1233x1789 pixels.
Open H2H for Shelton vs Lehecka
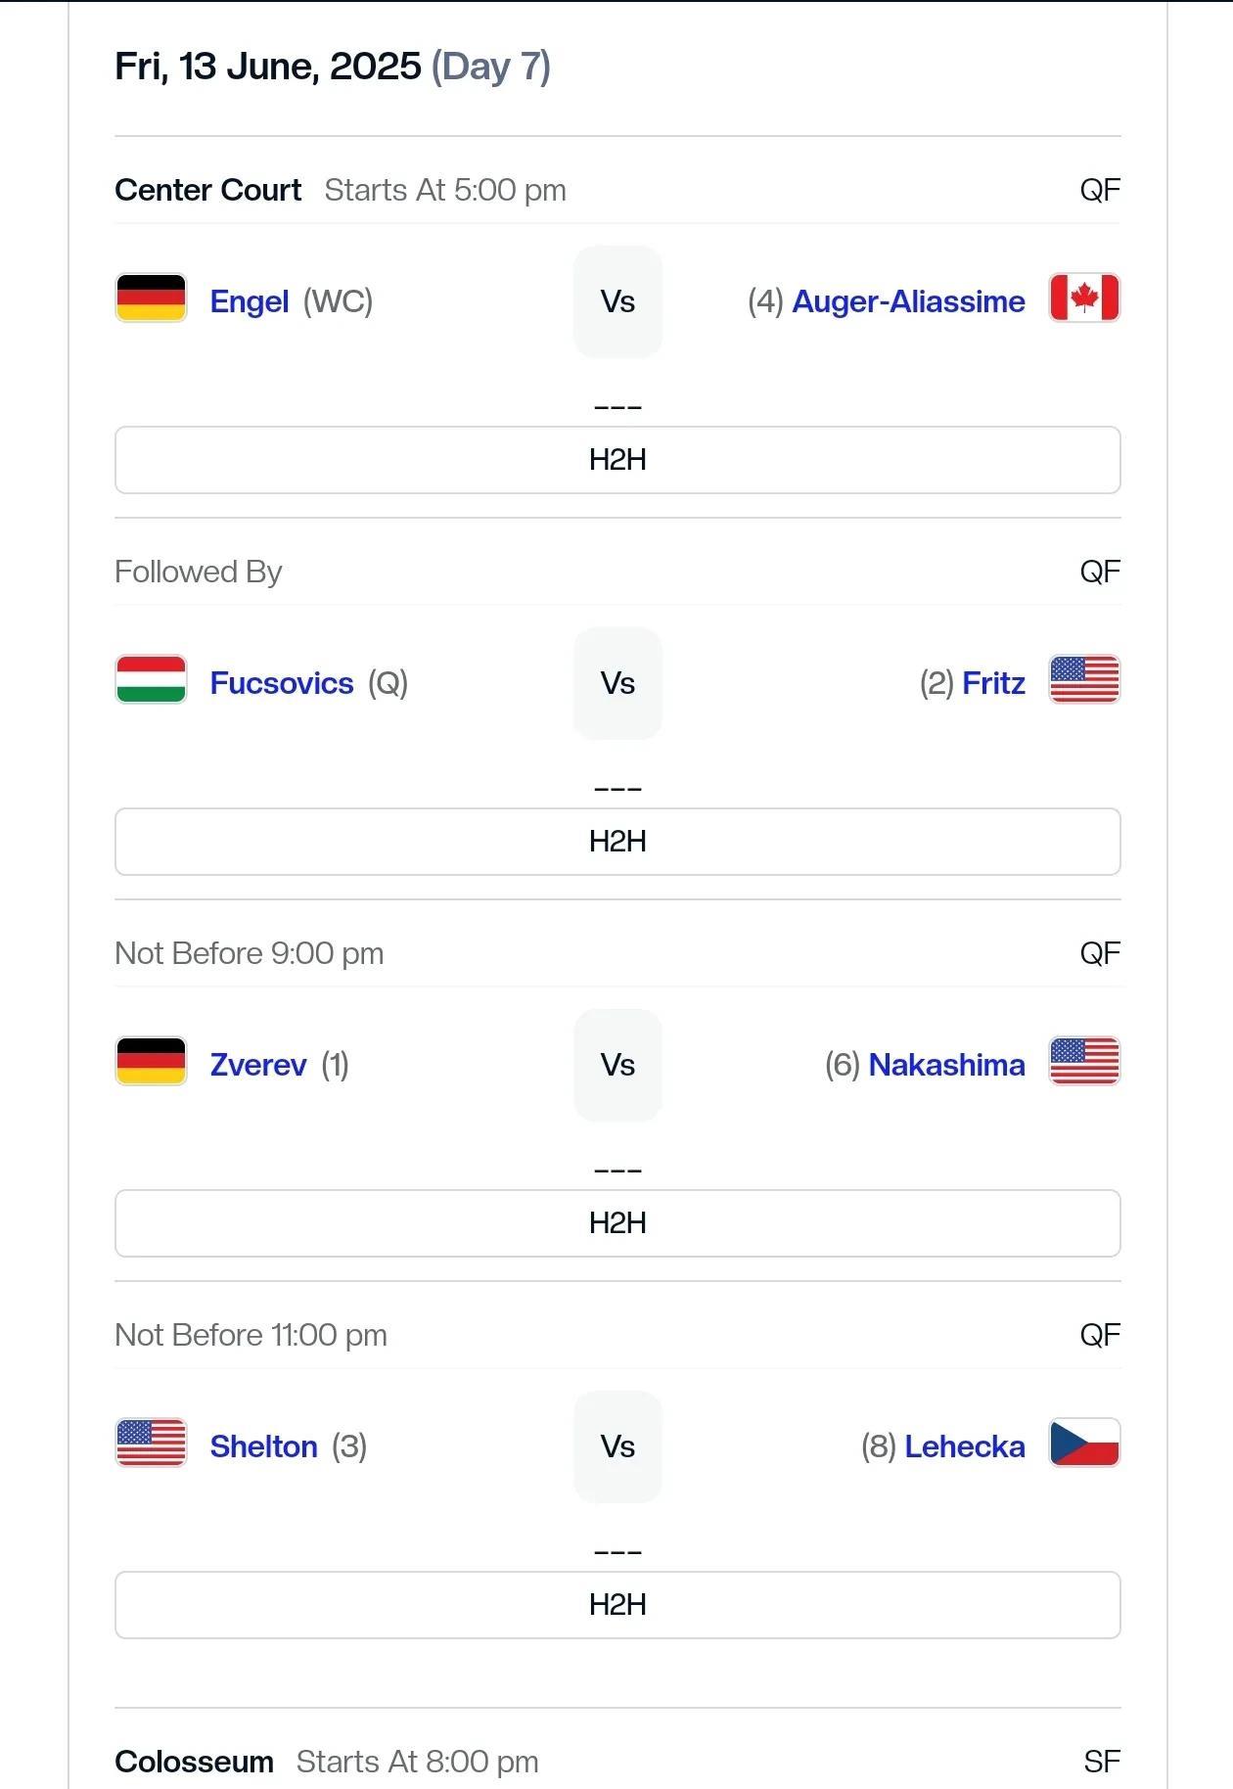coord(617,1605)
